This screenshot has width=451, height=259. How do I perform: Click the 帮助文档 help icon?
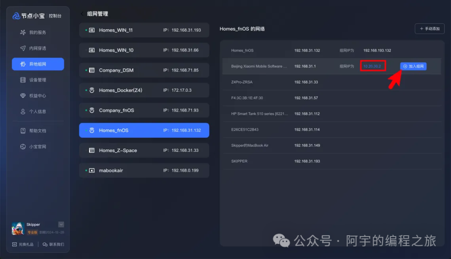[x=23, y=131]
